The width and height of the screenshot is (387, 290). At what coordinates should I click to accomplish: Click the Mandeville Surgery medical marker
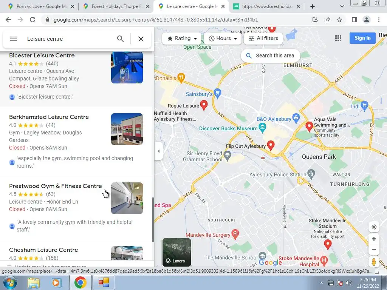235,234
